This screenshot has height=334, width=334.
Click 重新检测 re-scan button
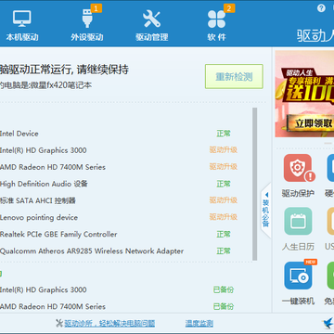(234, 76)
